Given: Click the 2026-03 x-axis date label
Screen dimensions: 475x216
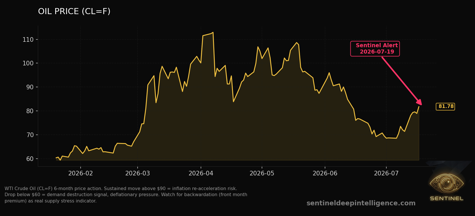Looking at the screenshot, I should click(x=138, y=173).
